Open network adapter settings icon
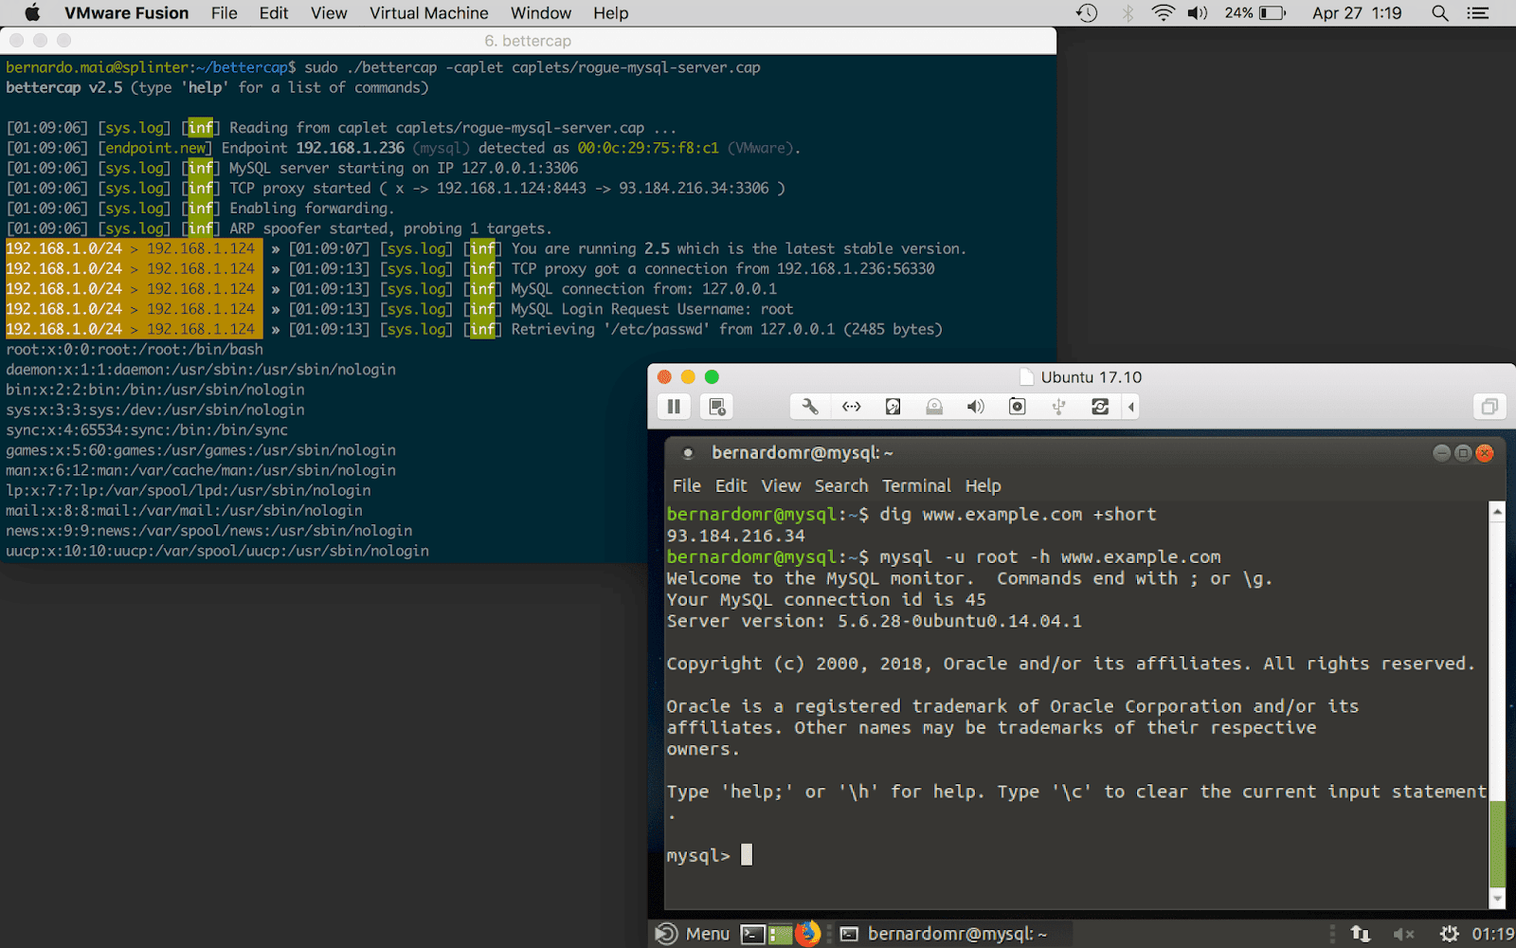The width and height of the screenshot is (1516, 948). coord(852,407)
